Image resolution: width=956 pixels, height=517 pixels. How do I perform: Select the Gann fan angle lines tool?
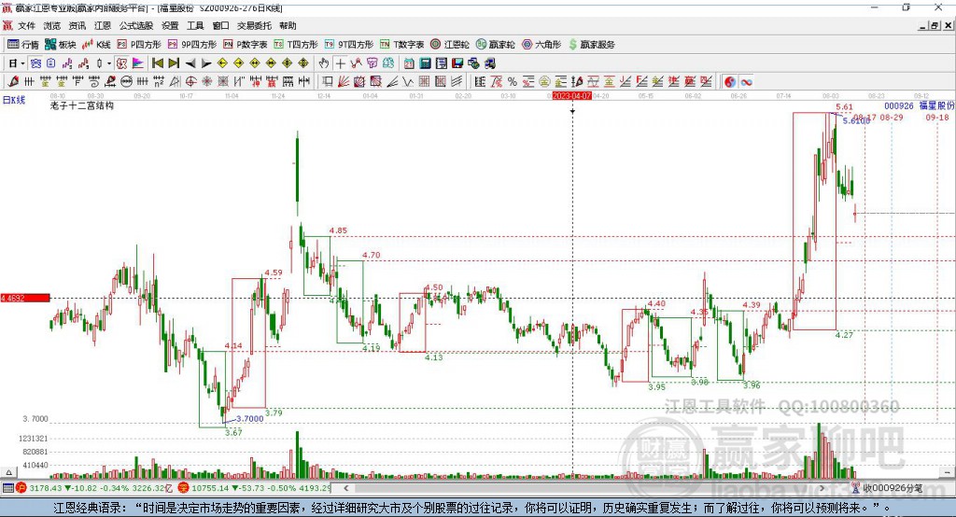coord(344,82)
